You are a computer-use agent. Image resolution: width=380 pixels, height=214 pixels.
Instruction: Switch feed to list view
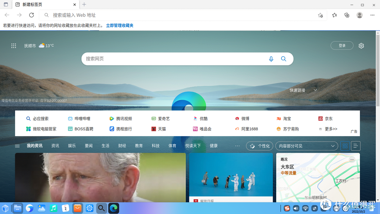click(355, 146)
